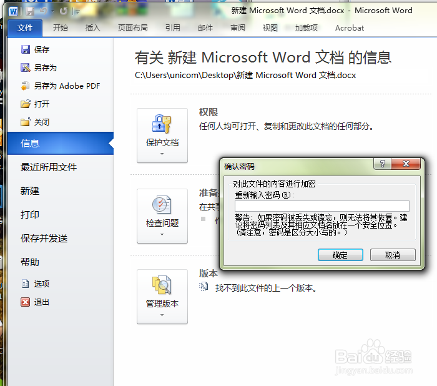This screenshot has width=437, height=386.
Task: Switch to the 开始 ribbon tab
Action: (x=61, y=28)
